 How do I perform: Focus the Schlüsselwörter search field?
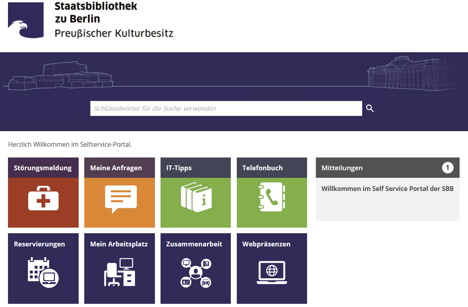pyautogui.click(x=226, y=108)
